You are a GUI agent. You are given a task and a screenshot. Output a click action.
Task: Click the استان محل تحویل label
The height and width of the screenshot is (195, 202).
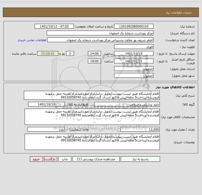point(182,69)
